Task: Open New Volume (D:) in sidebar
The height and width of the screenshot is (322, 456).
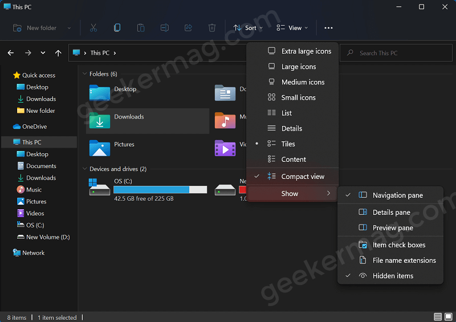Action: pyautogui.click(x=43, y=237)
